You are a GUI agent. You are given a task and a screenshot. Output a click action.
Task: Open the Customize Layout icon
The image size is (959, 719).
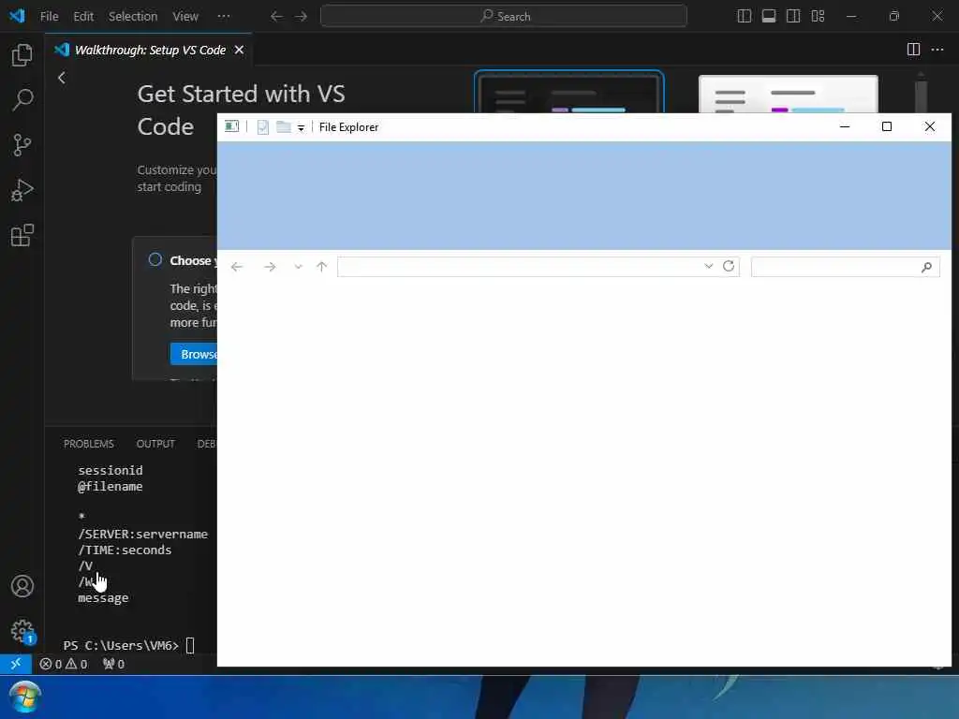point(818,17)
